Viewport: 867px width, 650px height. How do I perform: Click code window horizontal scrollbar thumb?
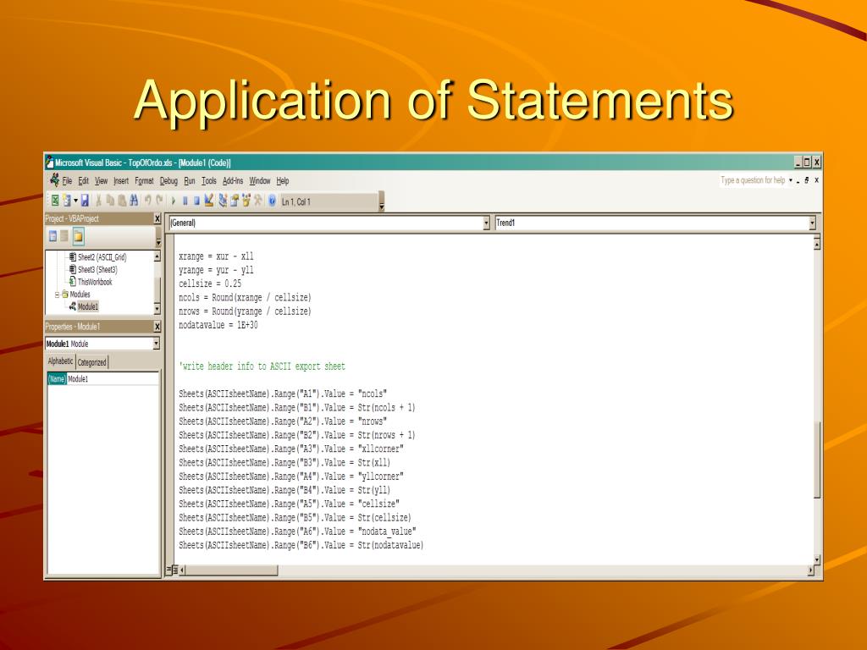(x=232, y=570)
